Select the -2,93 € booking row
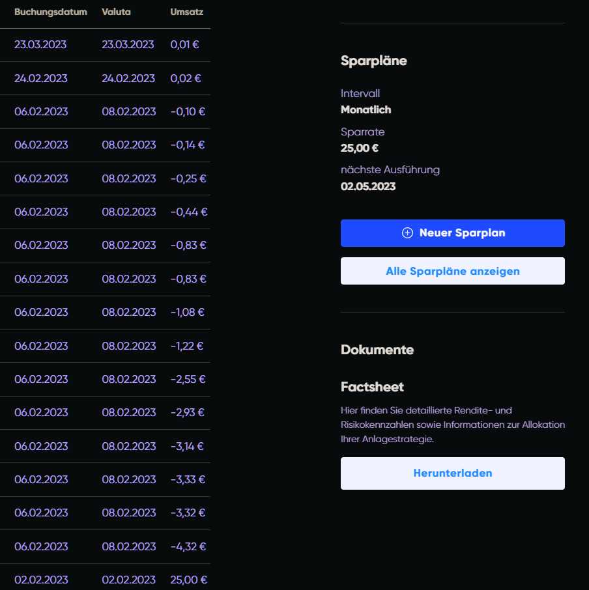 105,413
